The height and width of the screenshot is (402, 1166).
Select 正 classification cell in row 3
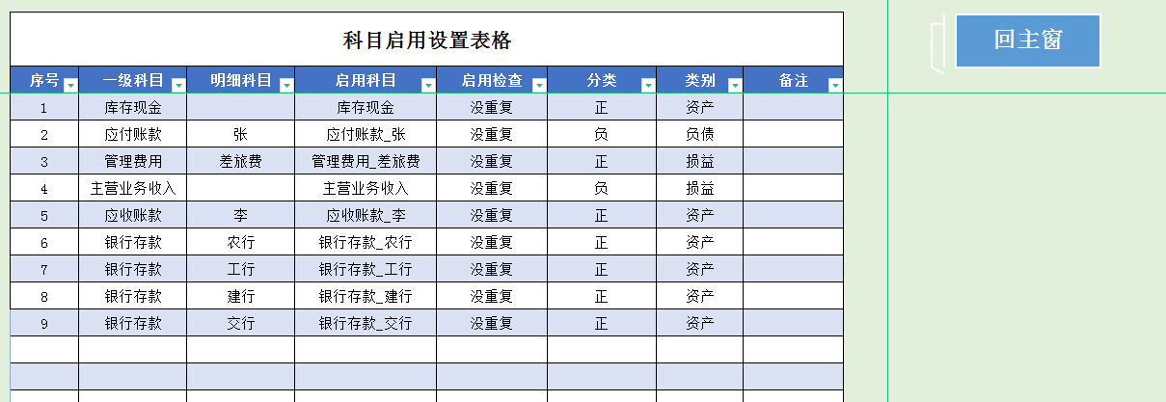(x=602, y=161)
